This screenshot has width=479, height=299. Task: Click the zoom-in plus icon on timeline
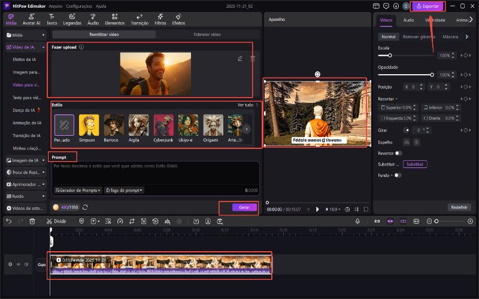click(470, 221)
